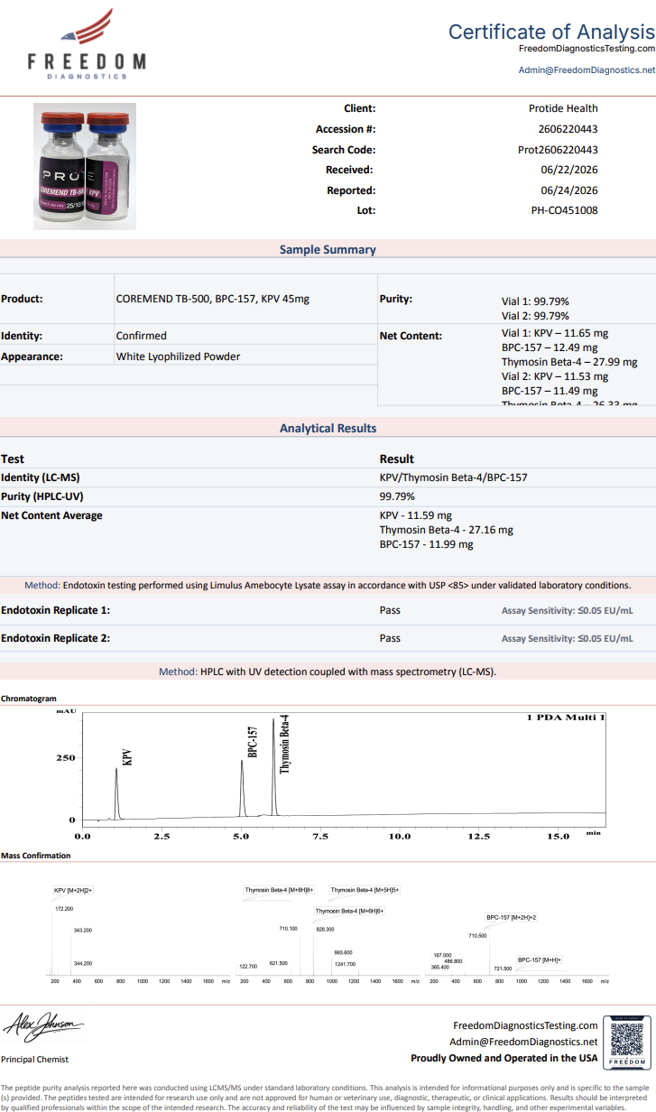656x1112 pixels.
Task: Click the Chromatogram section label
Action: click(x=29, y=699)
